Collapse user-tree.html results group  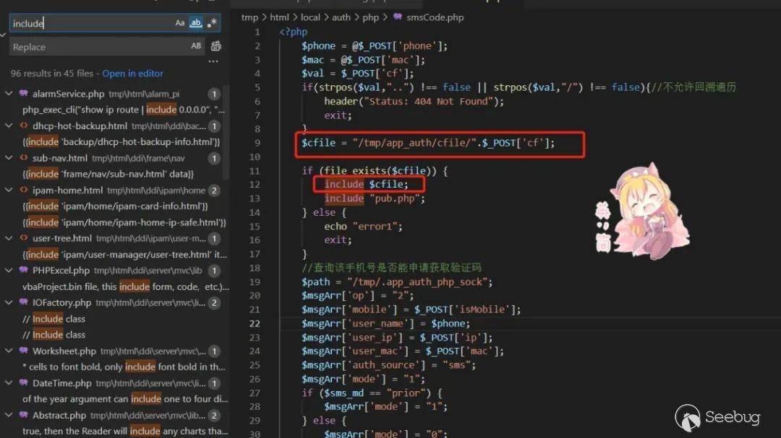[x=9, y=238]
